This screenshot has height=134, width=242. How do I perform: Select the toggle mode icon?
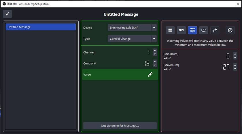click(204, 30)
